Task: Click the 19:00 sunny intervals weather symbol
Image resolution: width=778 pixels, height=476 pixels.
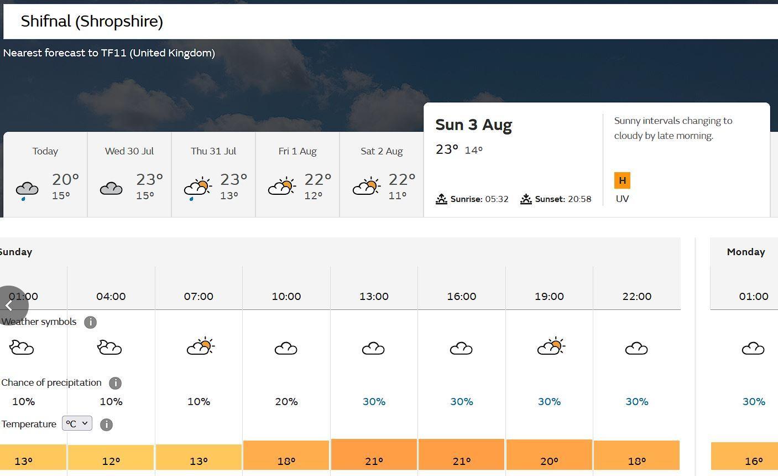Action: pos(551,347)
